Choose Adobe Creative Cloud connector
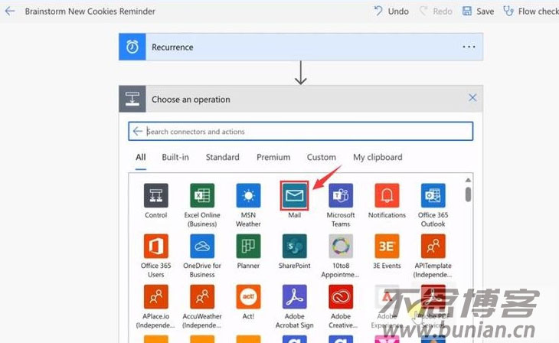 (341, 296)
